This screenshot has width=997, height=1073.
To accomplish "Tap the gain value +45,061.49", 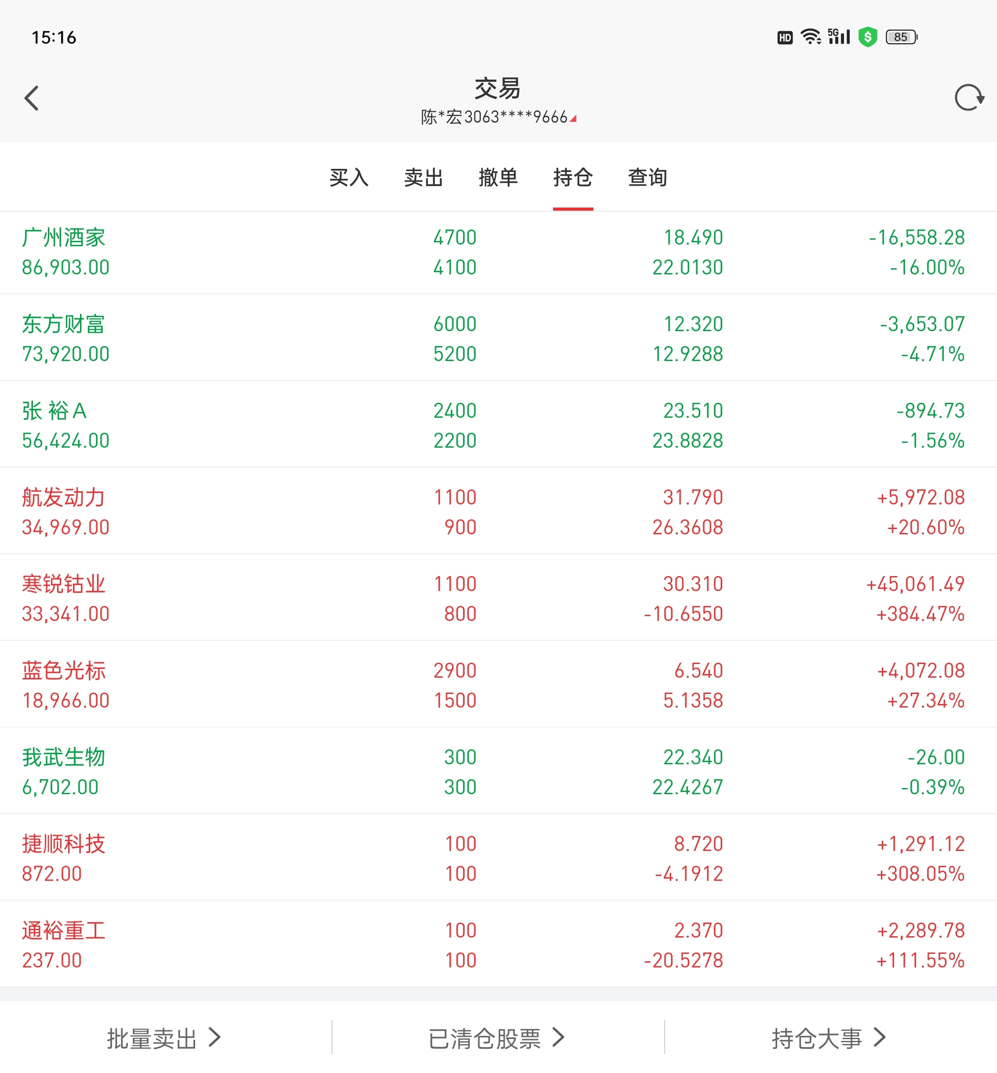I will tap(916, 584).
